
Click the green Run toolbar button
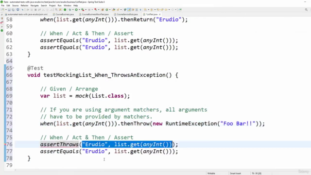[x=76, y=10]
